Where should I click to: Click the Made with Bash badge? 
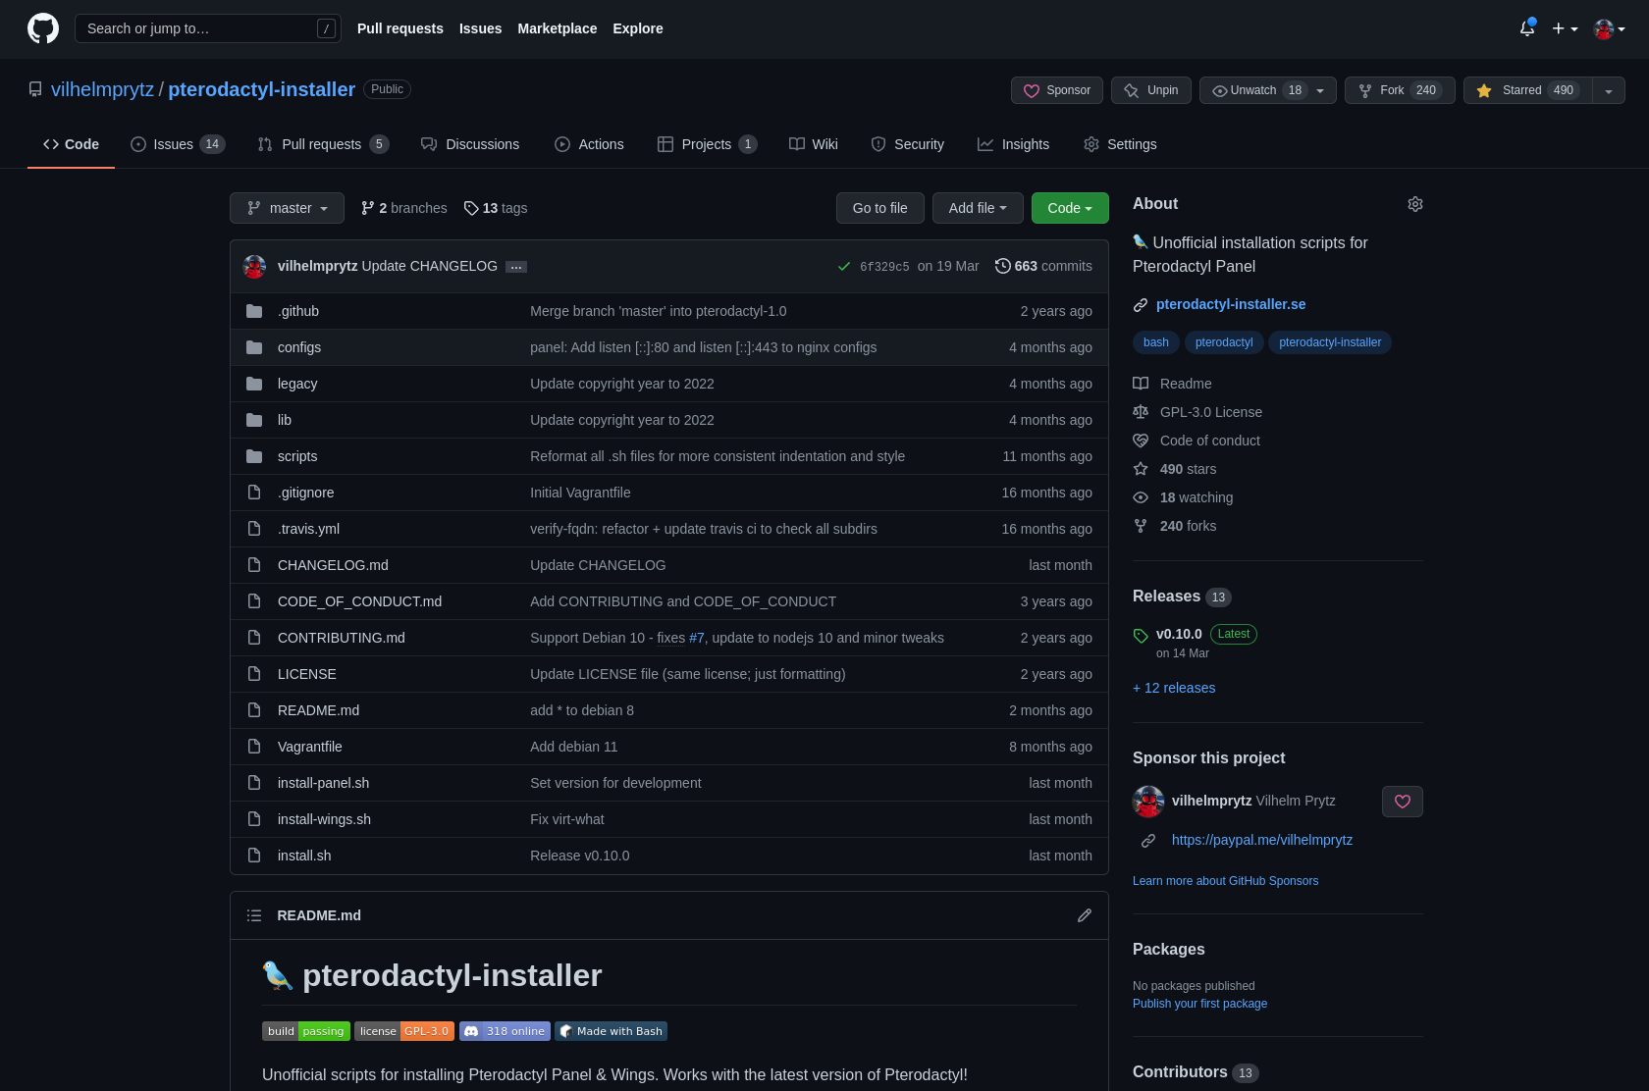click(x=611, y=1031)
